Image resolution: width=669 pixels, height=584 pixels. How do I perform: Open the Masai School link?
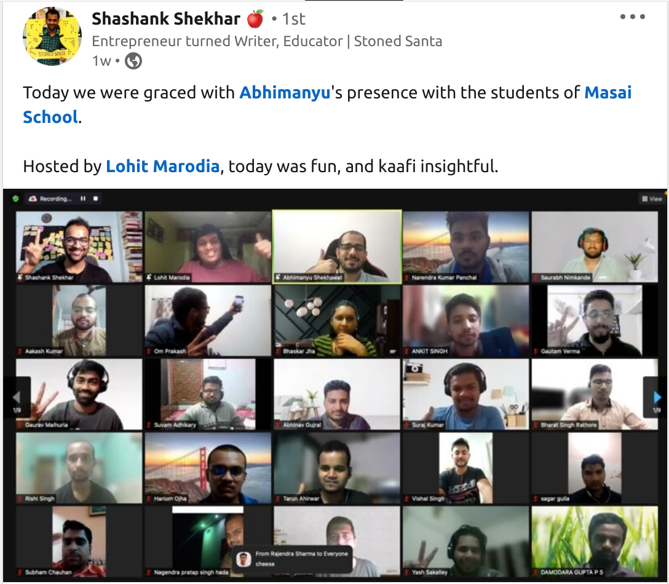coord(327,105)
